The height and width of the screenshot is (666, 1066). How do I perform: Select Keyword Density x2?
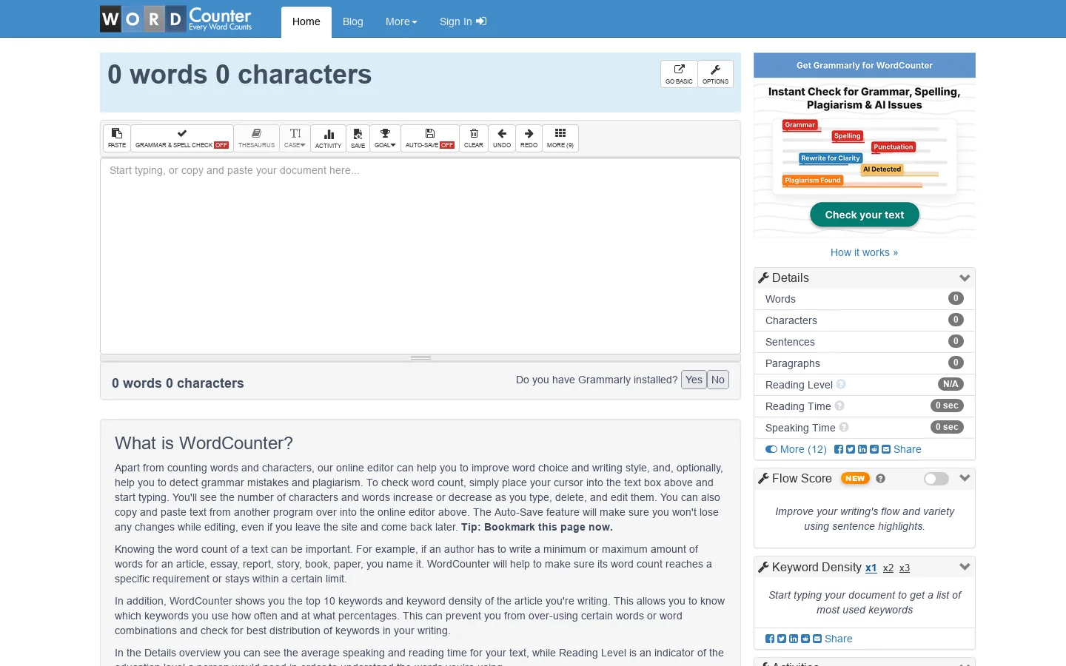click(888, 568)
